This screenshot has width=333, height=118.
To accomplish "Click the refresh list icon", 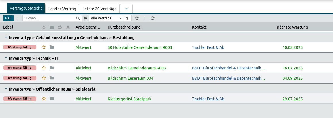I will click(153, 18).
